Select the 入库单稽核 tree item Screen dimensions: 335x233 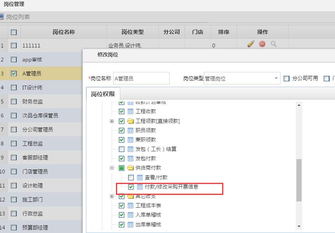(x=148, y=215)
